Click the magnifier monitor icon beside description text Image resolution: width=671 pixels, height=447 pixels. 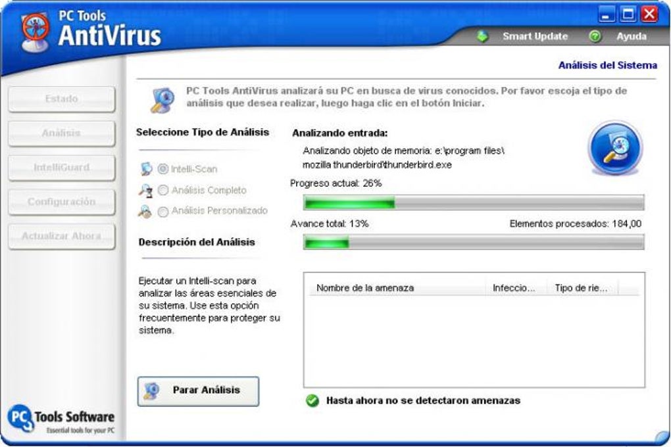[162, 100]
